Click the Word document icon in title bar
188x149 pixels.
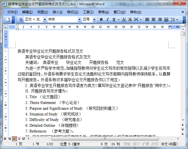[x=4, y=4]
